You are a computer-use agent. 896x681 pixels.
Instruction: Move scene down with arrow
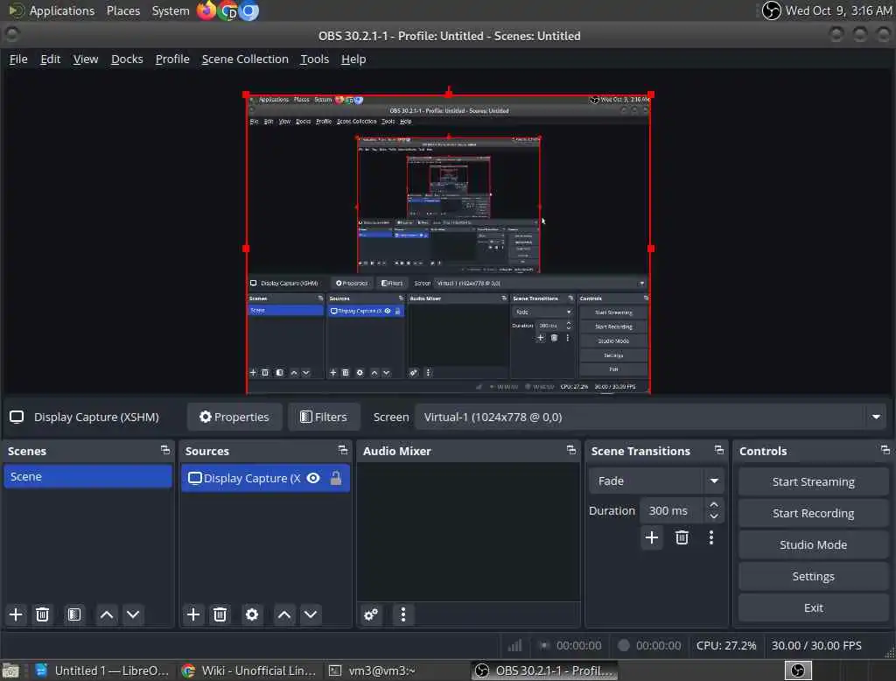(x=133, y=614)
